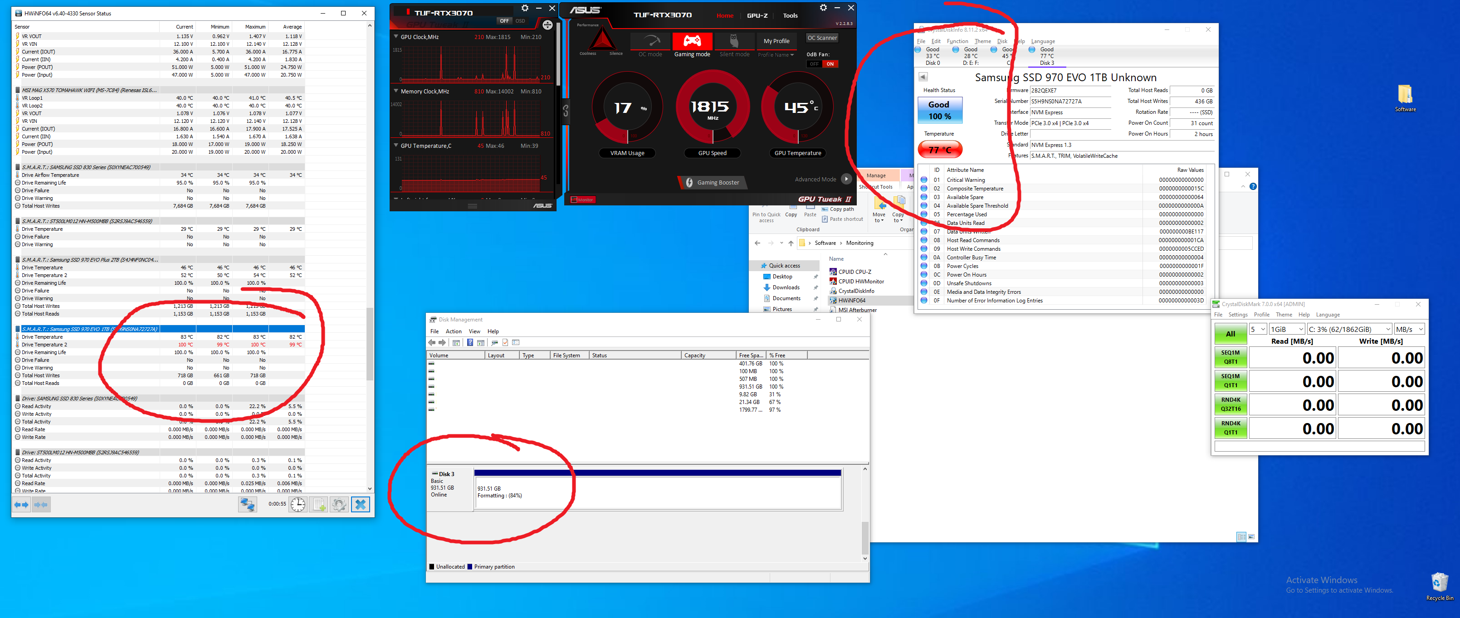Screen dimensions: 1460x618
Task: Toggle the OSD OFF switch
Action: point(504,21)
